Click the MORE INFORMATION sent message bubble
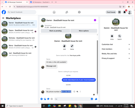The height and width of the screenshot is (108, 135). click(79, 80)
